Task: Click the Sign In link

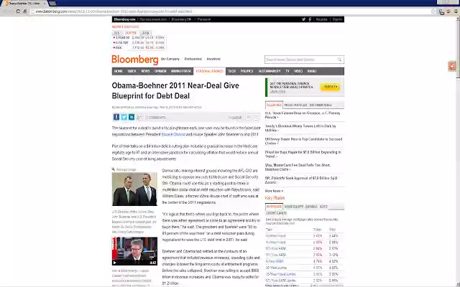Action: (x=337, y=19)
